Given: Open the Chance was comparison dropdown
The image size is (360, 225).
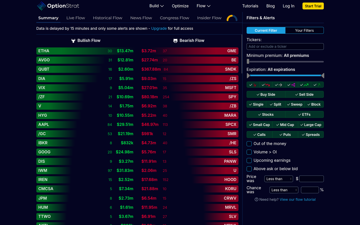Looking at the screenshot, I should pos(284,190).
